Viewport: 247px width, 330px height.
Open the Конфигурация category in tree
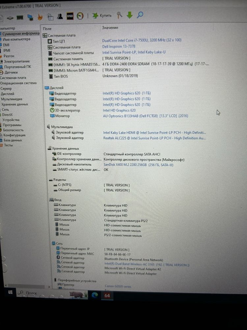[x=14, y=135]
